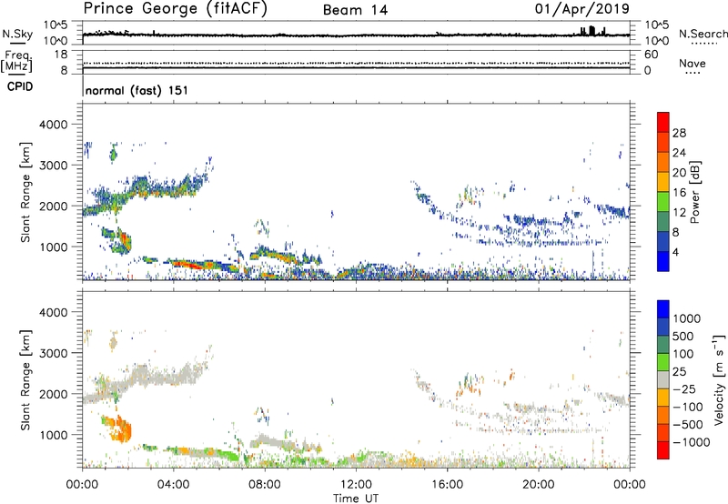Click the '500' value on the velocity scale
The image size is (728, 504).
683,336
